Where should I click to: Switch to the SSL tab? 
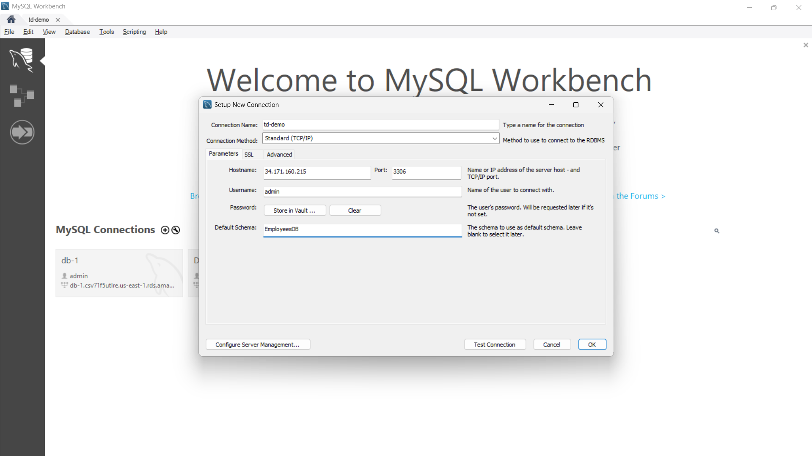coord(249,154)
